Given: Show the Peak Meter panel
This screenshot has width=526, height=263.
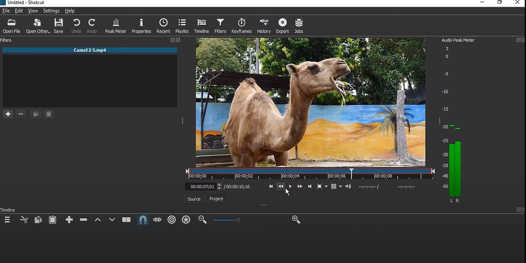Looking at the screenshot, I should click(x=115, y=26).
